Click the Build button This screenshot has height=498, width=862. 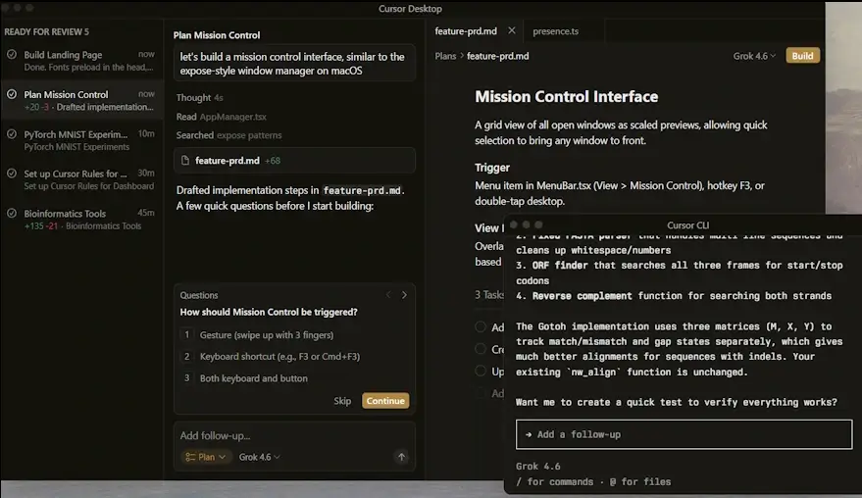pos(802,56)
